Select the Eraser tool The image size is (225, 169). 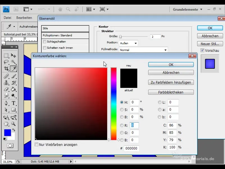[x=6, y=89]
